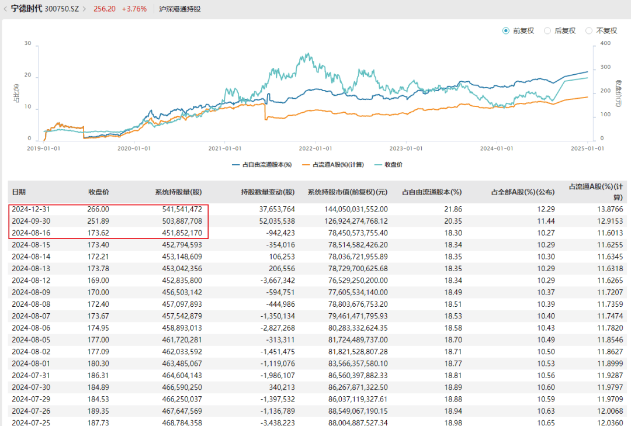This screenshot has width=631, height=426.
Task: Click the current price 256.20 in header
Action: (105, 9)
